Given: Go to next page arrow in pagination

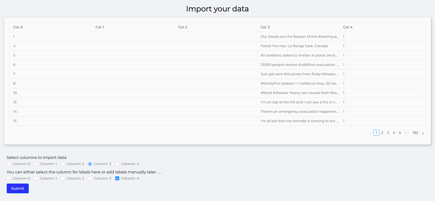Looking at the screenshot, I should coord(423,133).
